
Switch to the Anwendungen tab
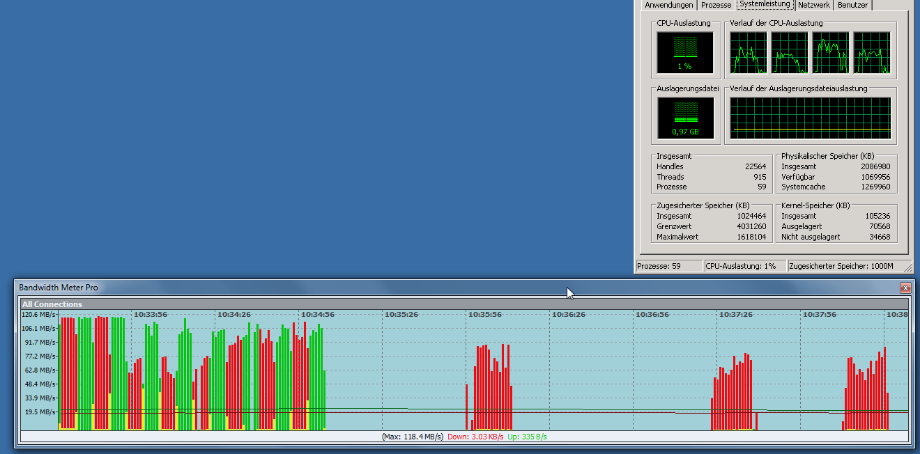coord(669,5)
